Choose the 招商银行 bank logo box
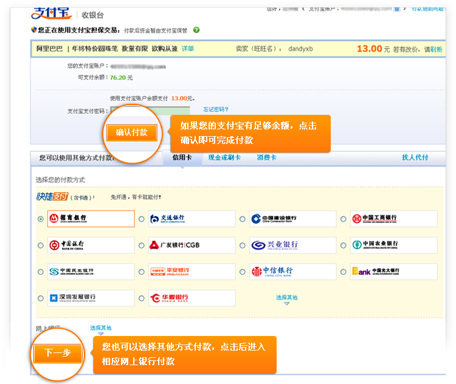 (x=91, y=219)
